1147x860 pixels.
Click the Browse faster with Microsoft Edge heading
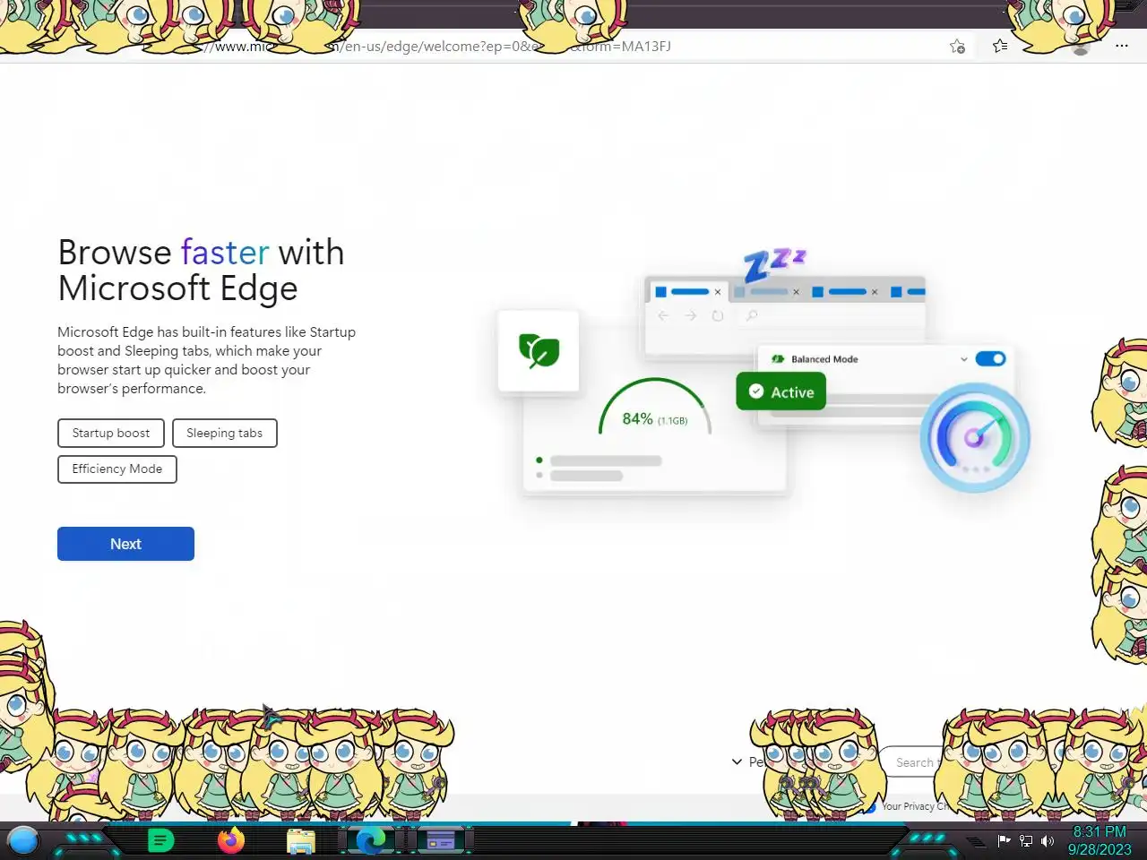point(201,271)
